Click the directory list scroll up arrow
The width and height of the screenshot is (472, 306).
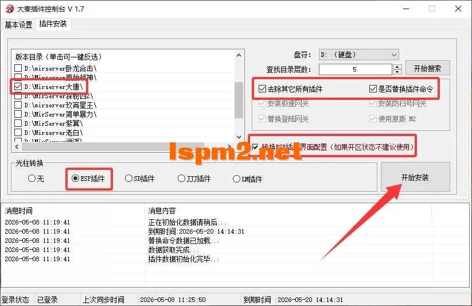point(239,55)
